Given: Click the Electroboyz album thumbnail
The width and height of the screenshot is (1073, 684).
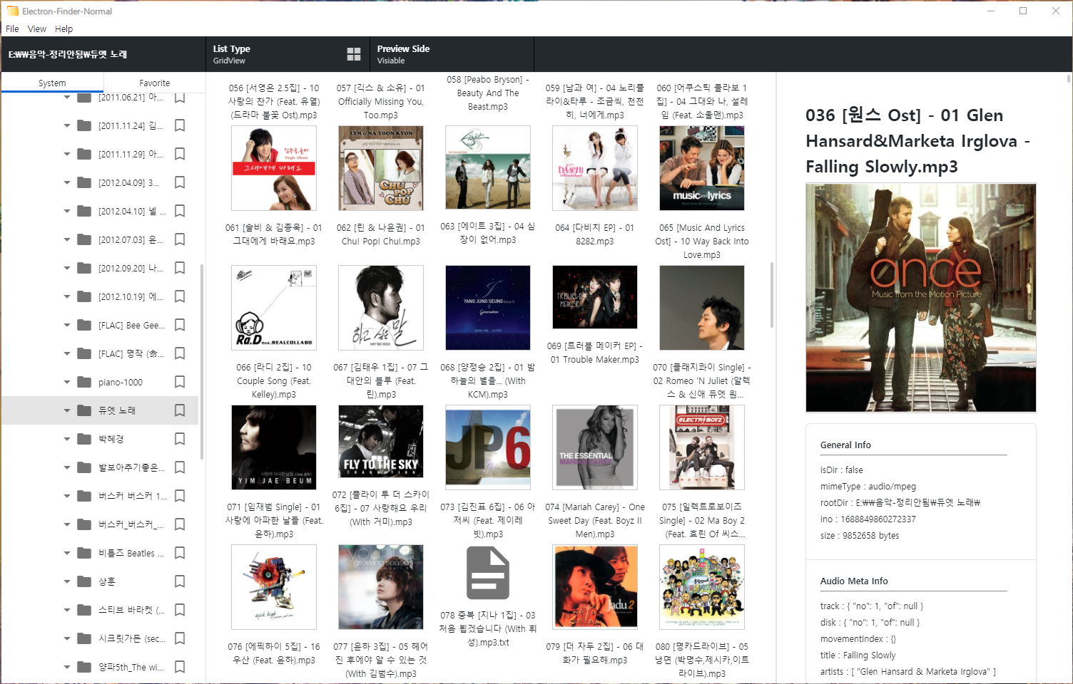Looking at the screenshot, I should (x=702, y=447).
